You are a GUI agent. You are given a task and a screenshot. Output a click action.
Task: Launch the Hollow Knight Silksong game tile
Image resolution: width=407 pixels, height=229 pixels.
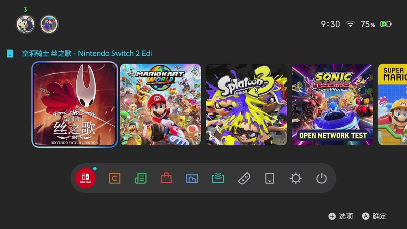point(74,104)
